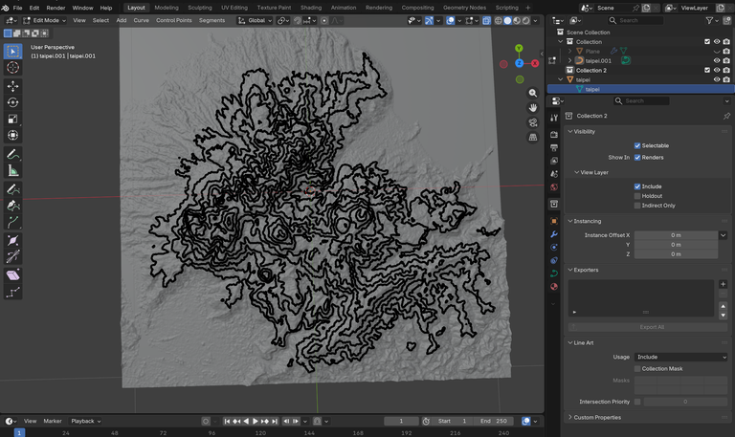
Task: Click the viewport pan hand icon
Action: (533, 108)
